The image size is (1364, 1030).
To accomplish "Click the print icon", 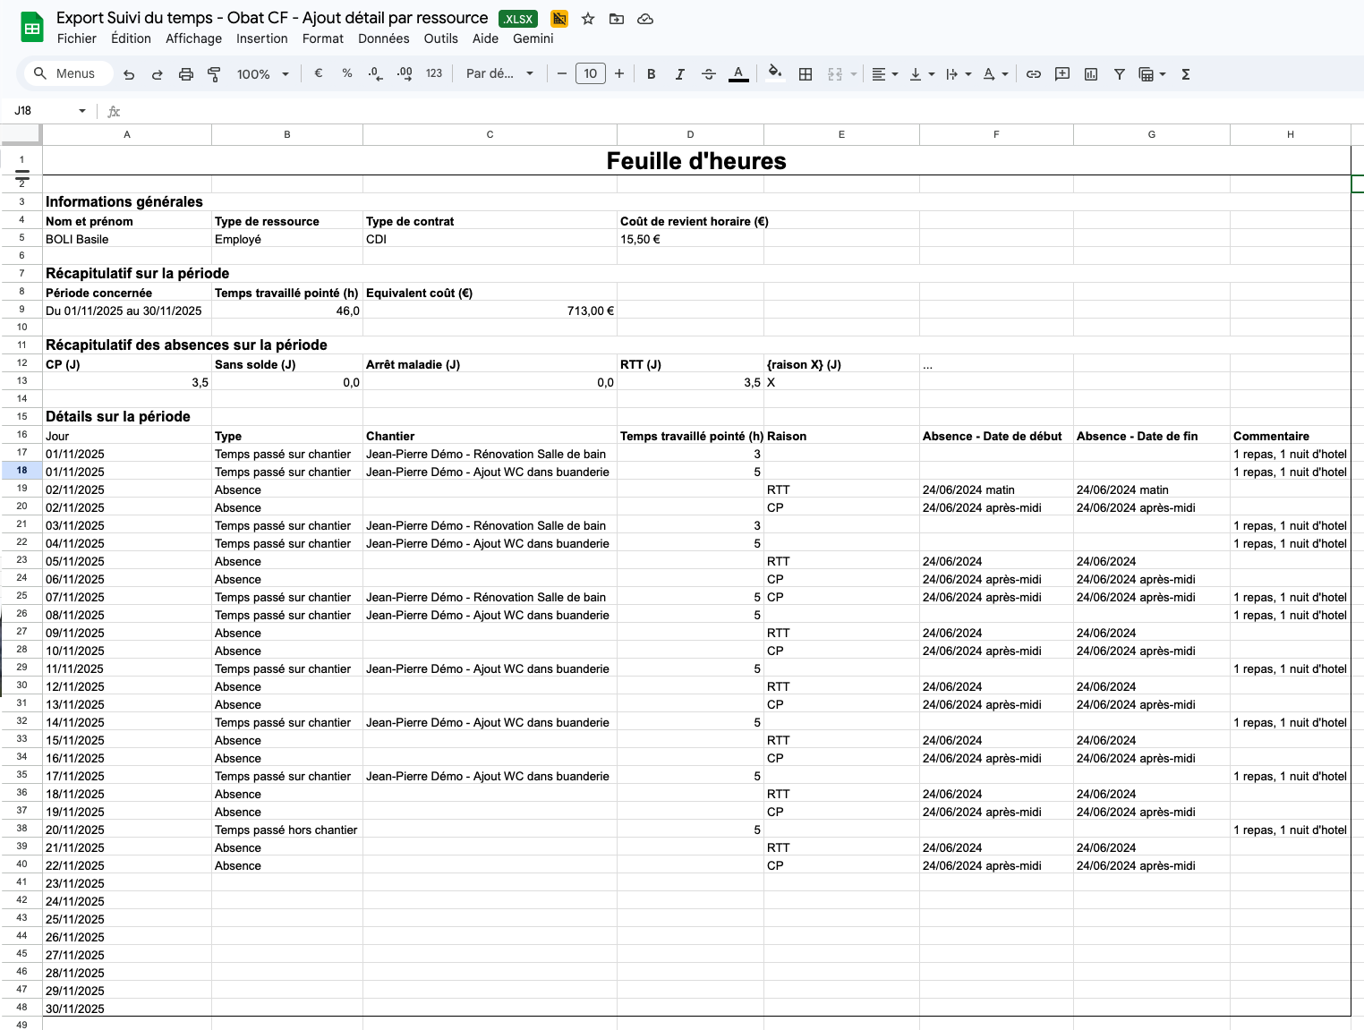I will (x=185, y=74).
